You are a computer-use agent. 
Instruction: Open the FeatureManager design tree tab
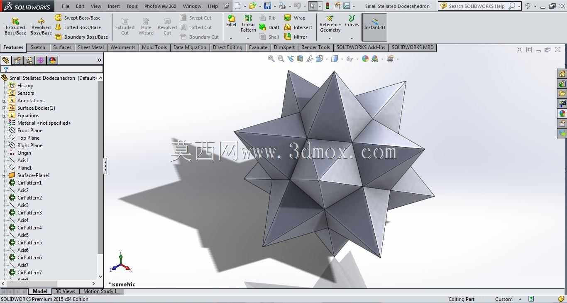pos(6,60)
